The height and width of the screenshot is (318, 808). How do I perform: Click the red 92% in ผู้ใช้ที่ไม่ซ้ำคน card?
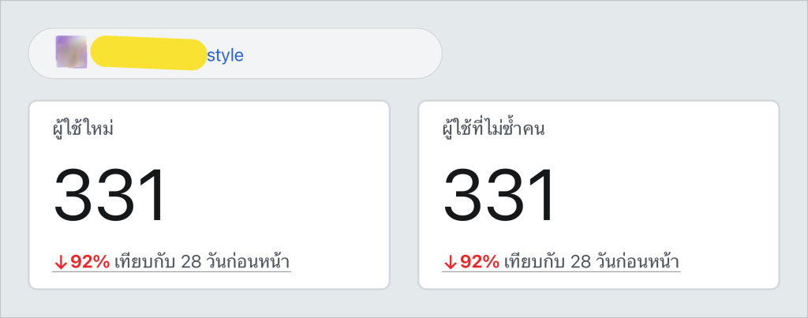479,262
